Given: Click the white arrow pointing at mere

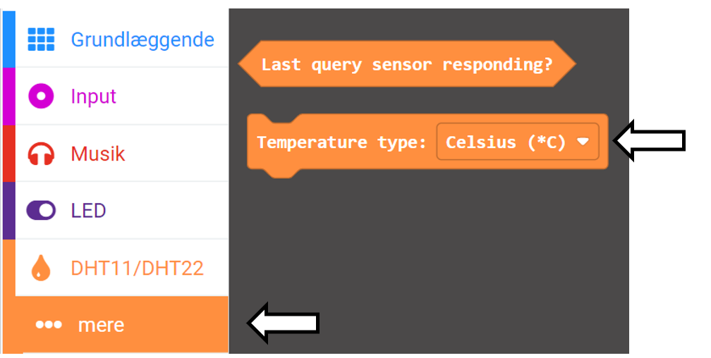Looking at the screenshot, I should click(x=284, y=323).
